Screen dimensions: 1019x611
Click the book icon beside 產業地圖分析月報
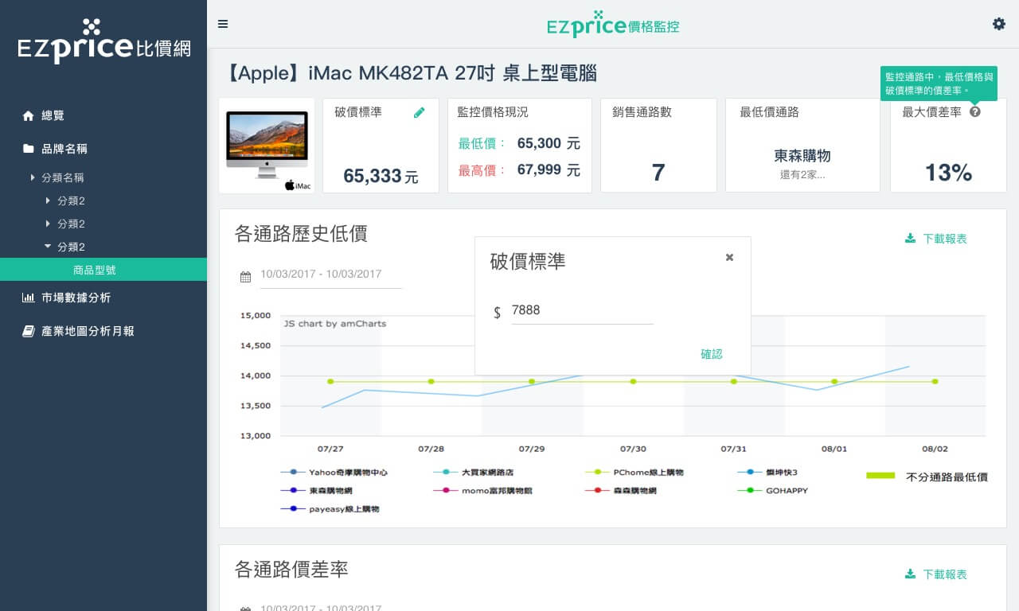point(29,331)
